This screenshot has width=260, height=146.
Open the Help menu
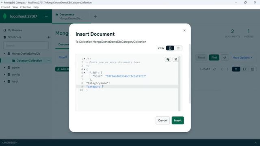click(36, 7)
